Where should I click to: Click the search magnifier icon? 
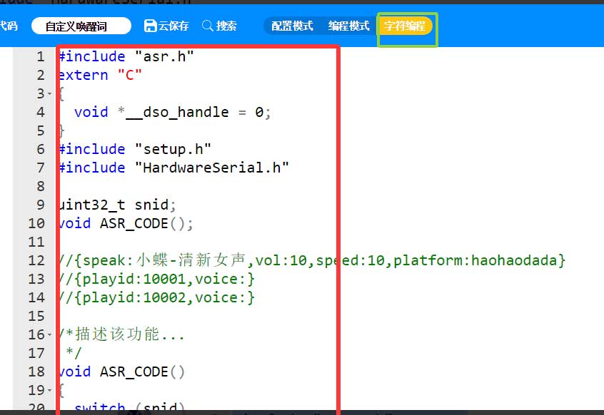[x=208, y=26]
